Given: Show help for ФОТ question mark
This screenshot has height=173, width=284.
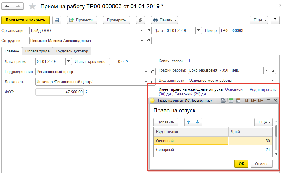Looking at the screenshot, I should click(x=87, y=92).
